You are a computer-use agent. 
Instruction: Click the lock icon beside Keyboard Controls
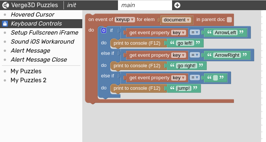[5, 24]
